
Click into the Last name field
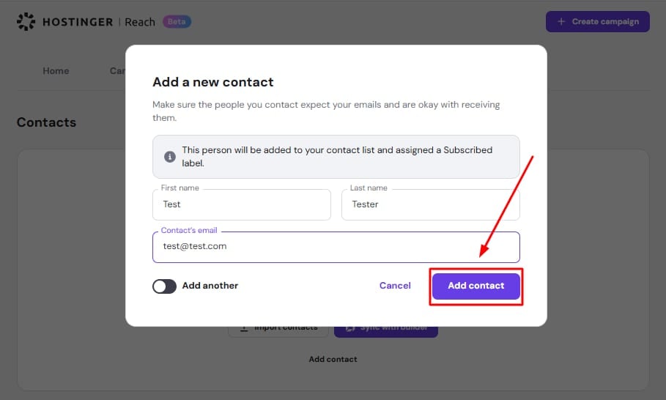(430, 205)
